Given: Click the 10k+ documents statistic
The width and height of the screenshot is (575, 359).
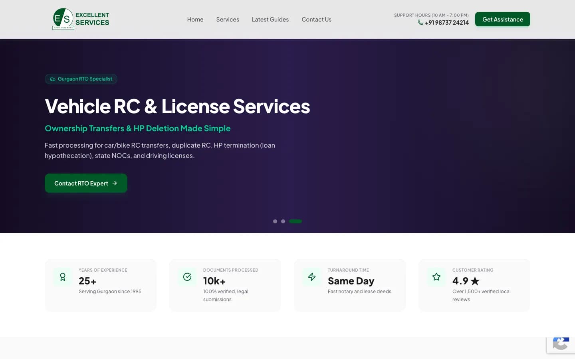Looking at the screenshot, I should point(214,281).
